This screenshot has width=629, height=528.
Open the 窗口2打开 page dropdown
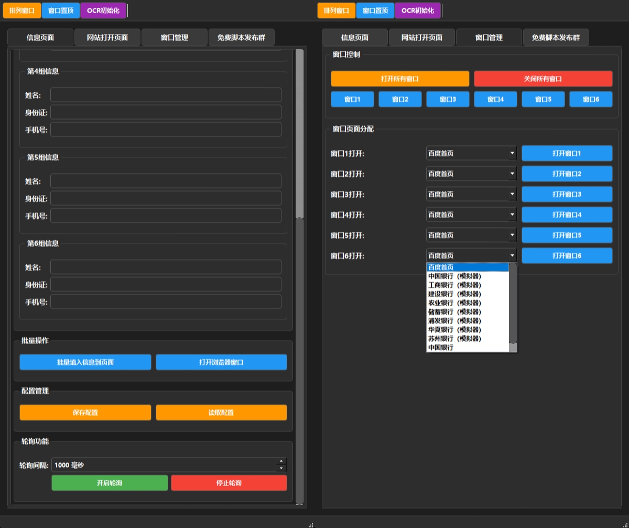tap(471, 174)
